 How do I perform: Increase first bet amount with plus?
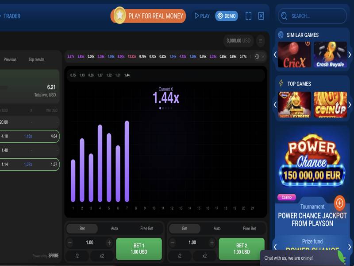(x=109, y=243)
